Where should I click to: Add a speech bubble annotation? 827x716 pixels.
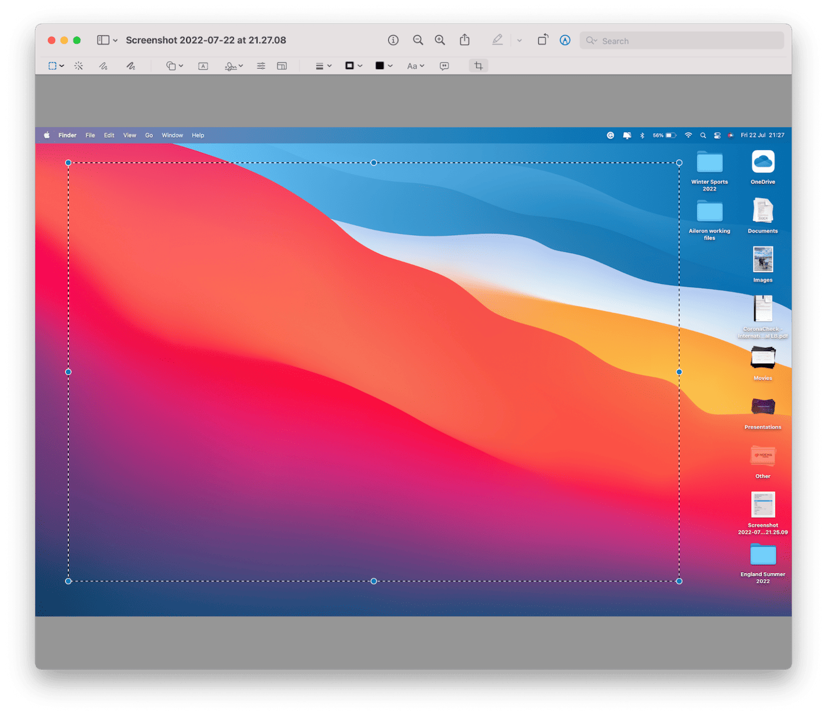pyautogui.click(x=444, y=66)
